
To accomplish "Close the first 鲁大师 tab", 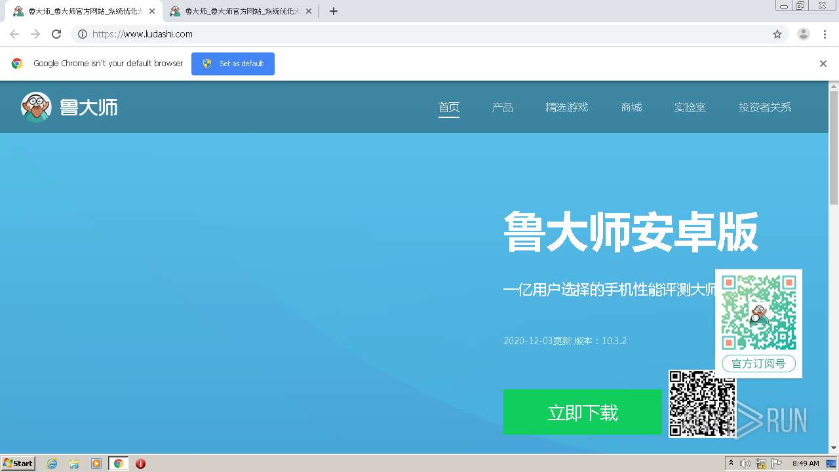I will (x=151, y=11).
